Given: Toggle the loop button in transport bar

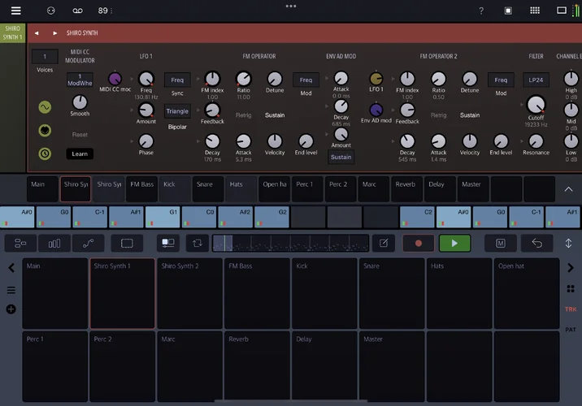Looking at the screenshot, I should coord(196,243).
